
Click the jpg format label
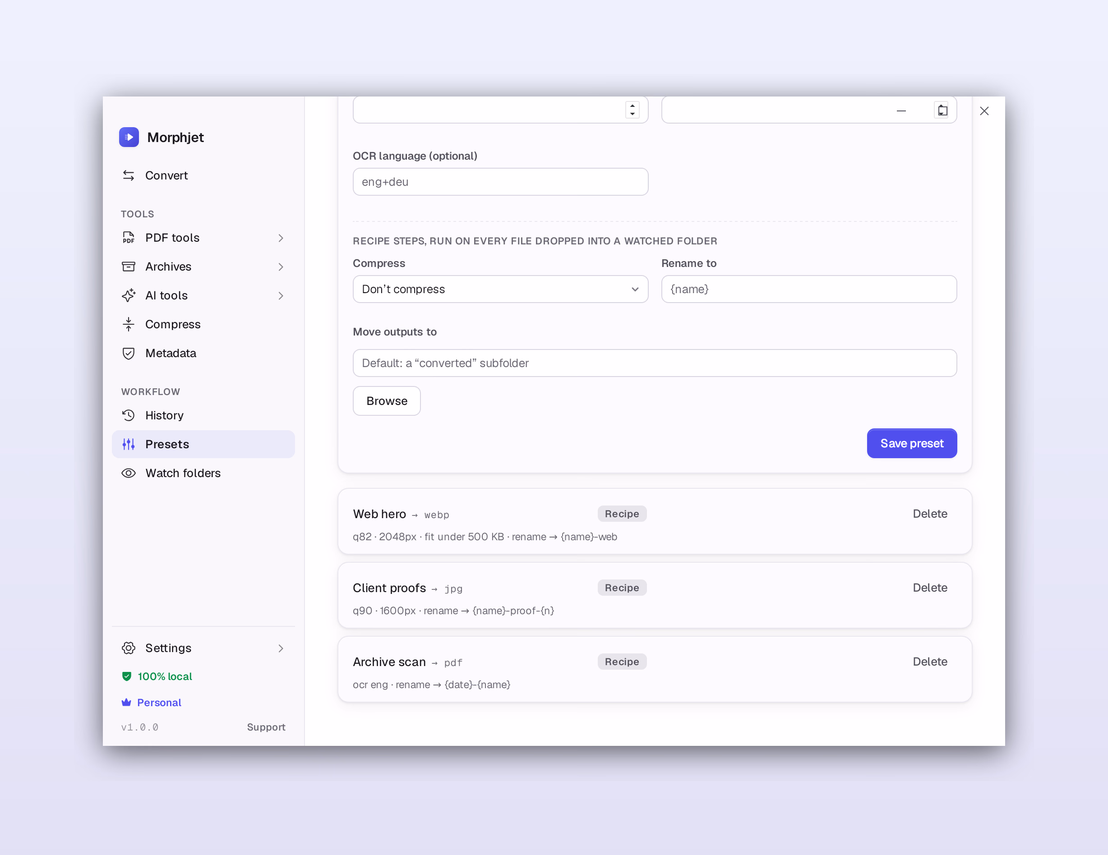(453, 589)
